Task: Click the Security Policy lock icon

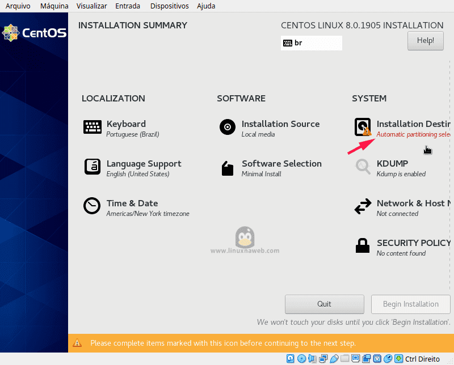Action: point(363,245)
